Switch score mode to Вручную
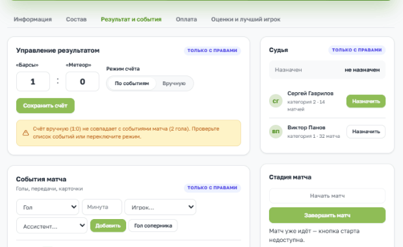Viewport: 403px width, 247px height. [174, 83]
